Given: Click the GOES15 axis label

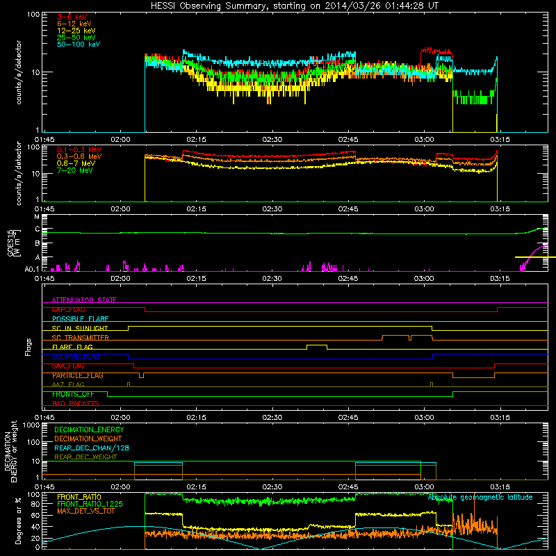Looking at the screenshot, I should [14, 243].
